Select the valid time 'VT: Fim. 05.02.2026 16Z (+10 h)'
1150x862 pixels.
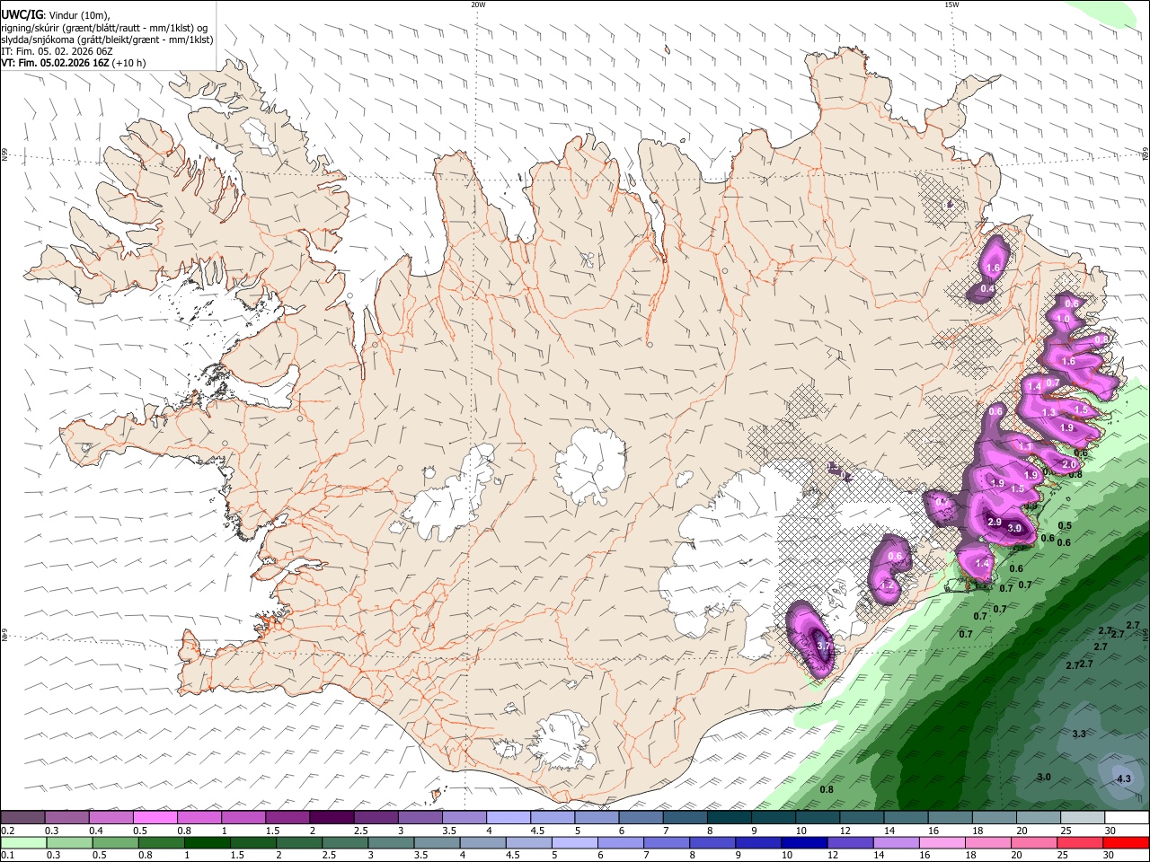(x=74, y=63)
